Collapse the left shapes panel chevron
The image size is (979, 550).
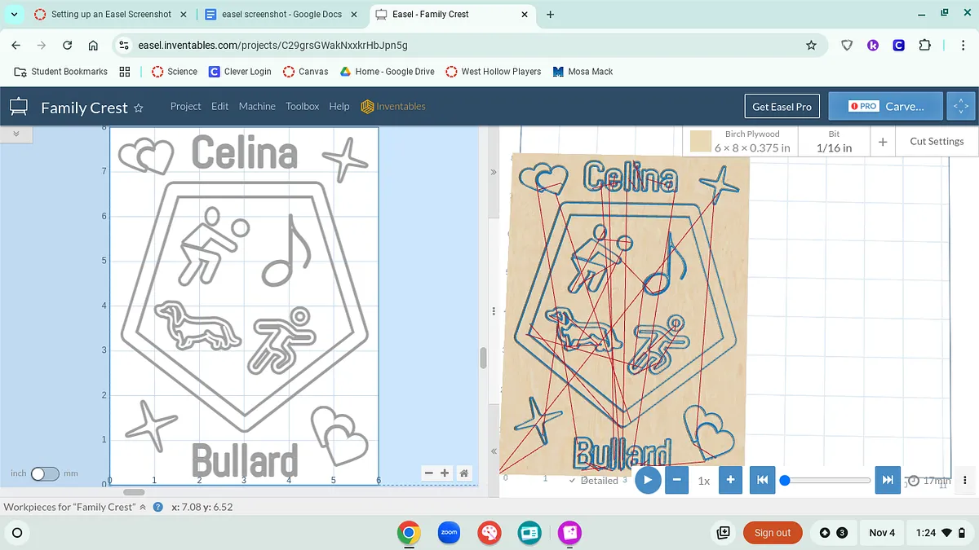click(x=16, y=133)
